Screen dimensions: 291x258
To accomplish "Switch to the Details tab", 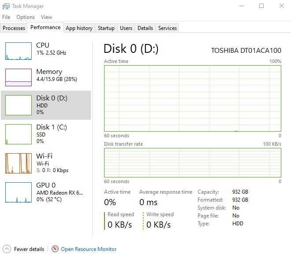I will click(145, 28).
